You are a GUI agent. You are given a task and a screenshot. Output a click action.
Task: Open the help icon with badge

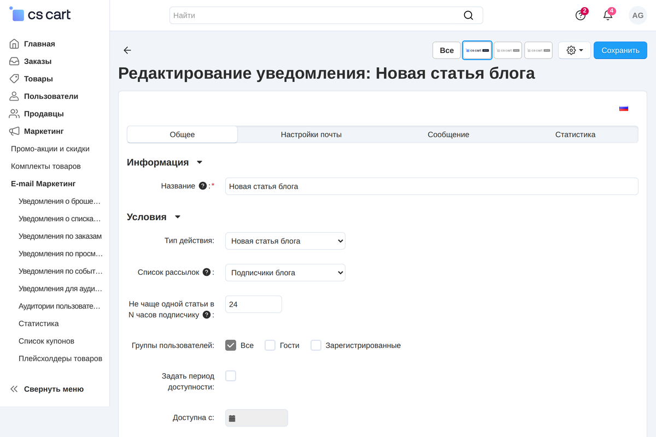[581, 15]
